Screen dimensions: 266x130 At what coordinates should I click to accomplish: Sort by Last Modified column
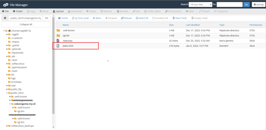[x=193, y=25]
